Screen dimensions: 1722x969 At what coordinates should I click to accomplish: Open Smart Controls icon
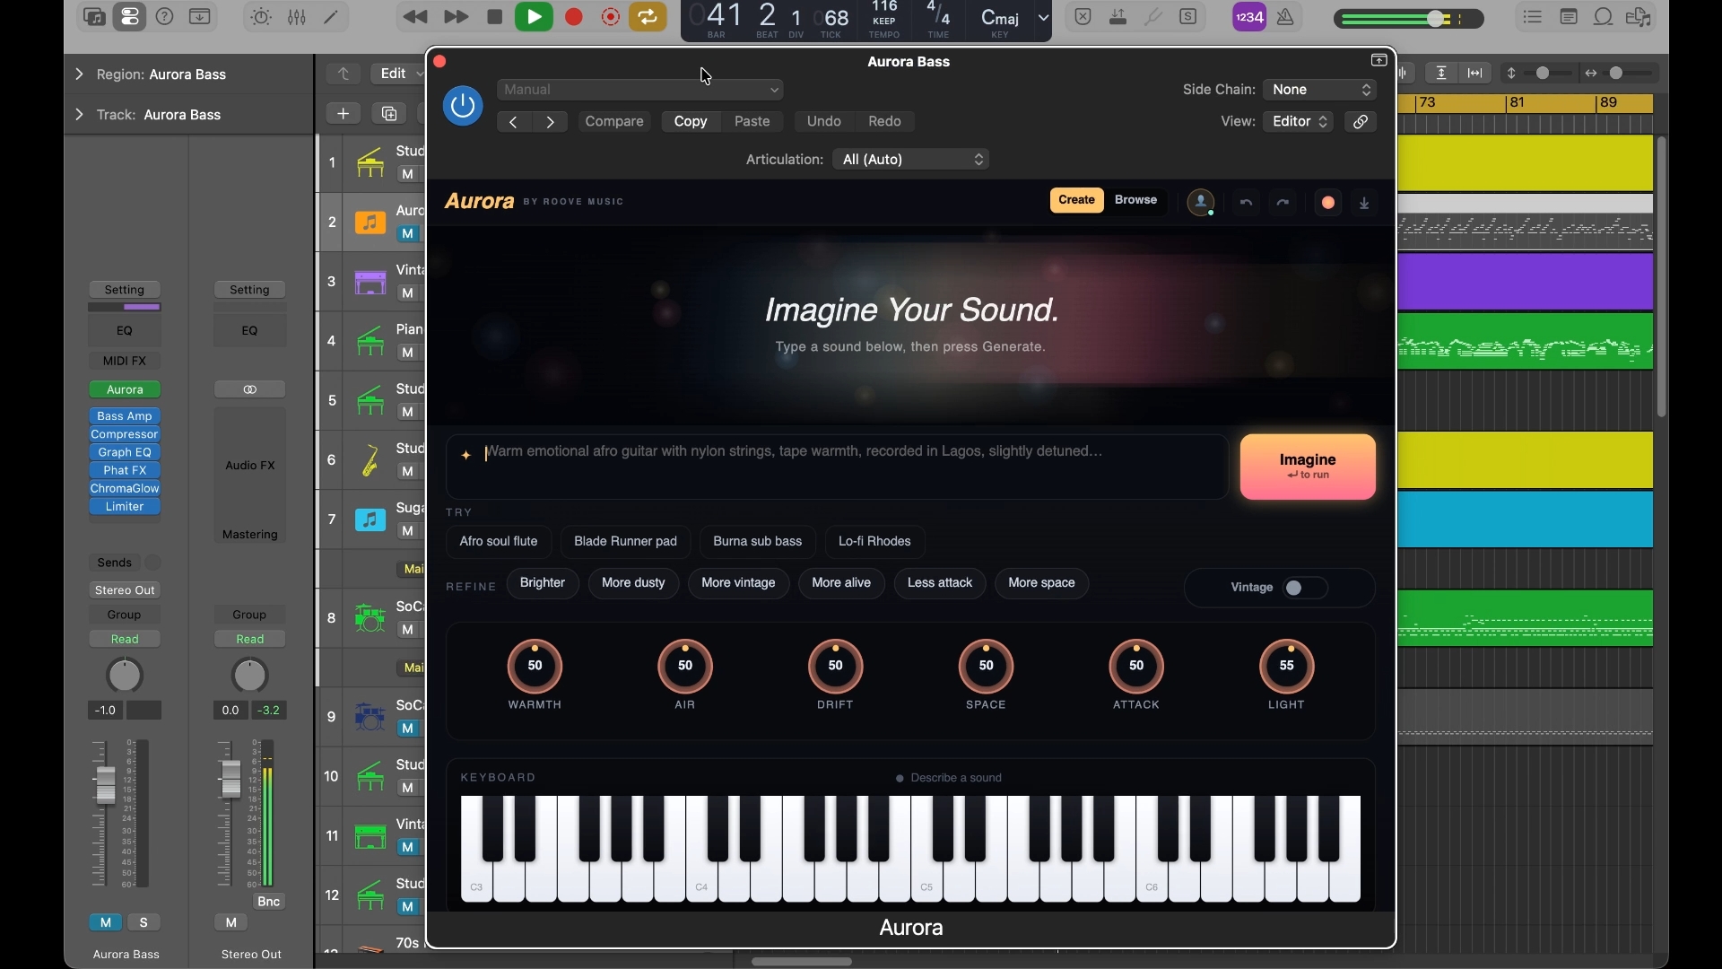261,17
